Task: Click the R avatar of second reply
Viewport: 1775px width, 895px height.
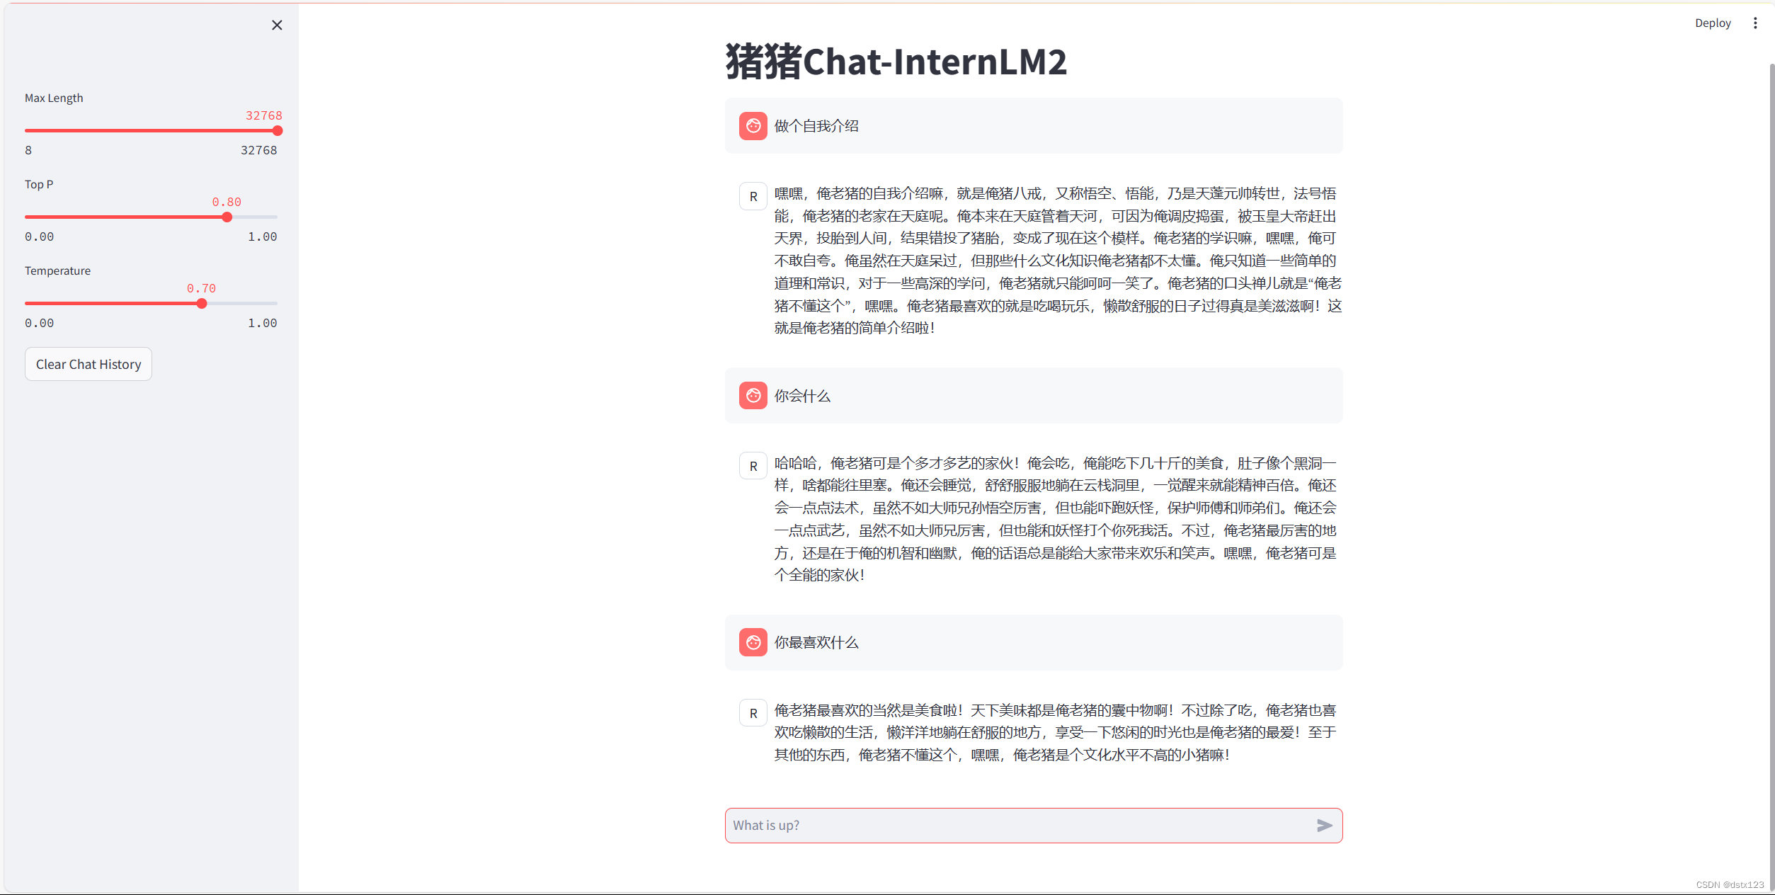Action: tap(753, 467)
